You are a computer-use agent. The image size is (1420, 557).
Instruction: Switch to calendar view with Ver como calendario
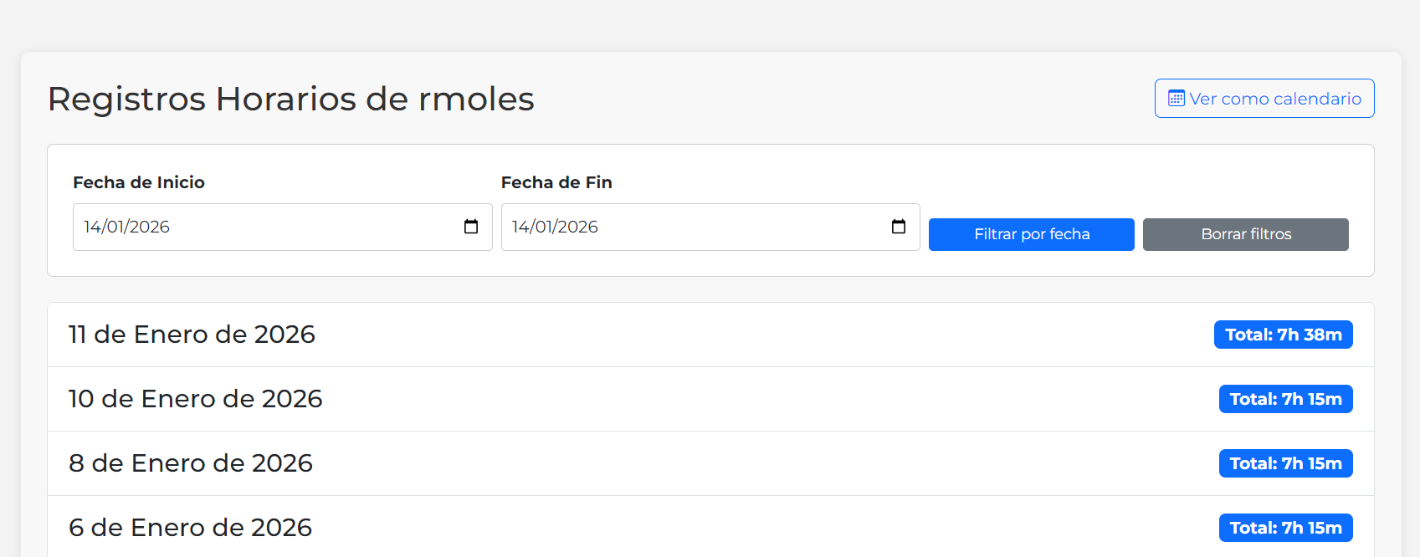point(1264,98)
